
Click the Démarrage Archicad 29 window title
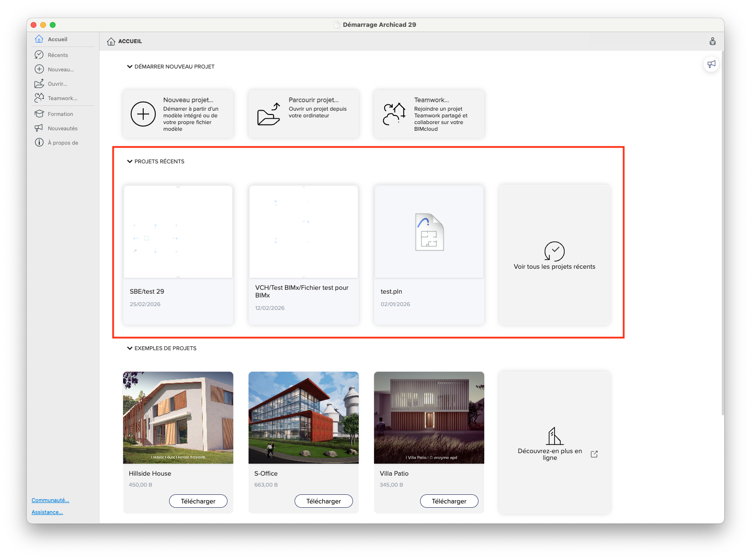[379, 24]
